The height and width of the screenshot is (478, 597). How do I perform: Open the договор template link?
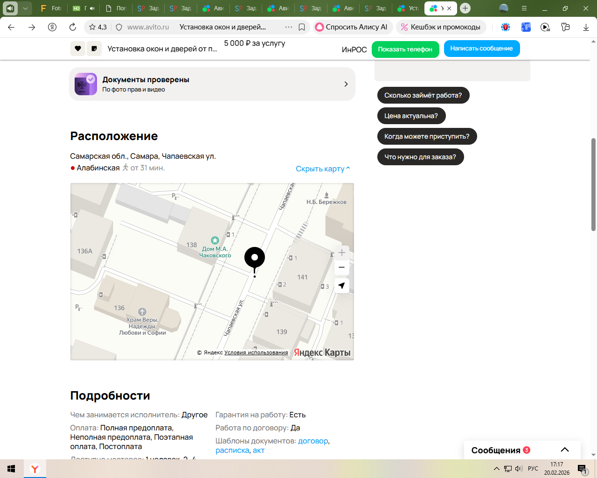click(313, 441)
